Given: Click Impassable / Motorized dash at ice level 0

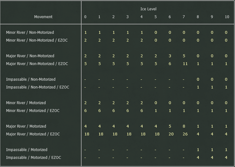Looking at the screenshot, I should pos(85,150).
